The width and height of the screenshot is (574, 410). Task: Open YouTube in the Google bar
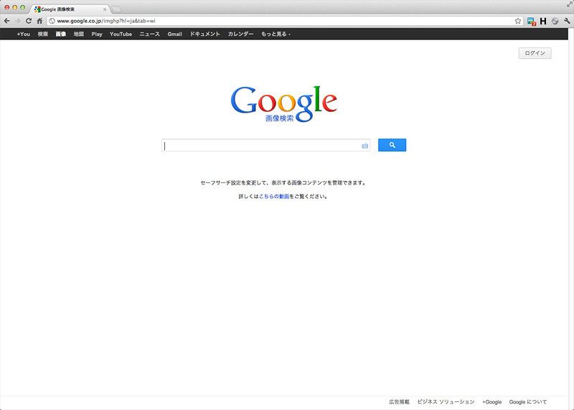click(x=121, y=34)
